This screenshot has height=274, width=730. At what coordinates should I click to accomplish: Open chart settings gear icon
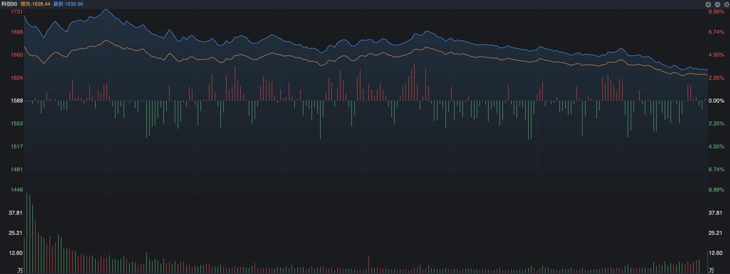726,4
